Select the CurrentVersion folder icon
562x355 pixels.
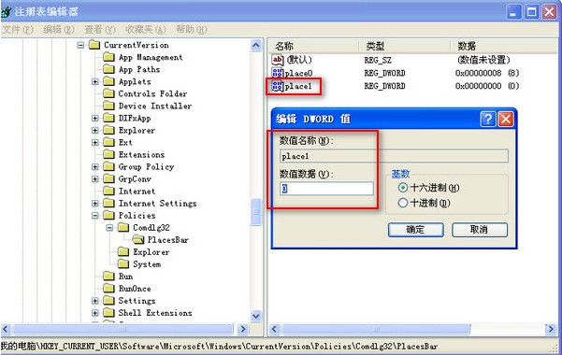tap(94, 45)
